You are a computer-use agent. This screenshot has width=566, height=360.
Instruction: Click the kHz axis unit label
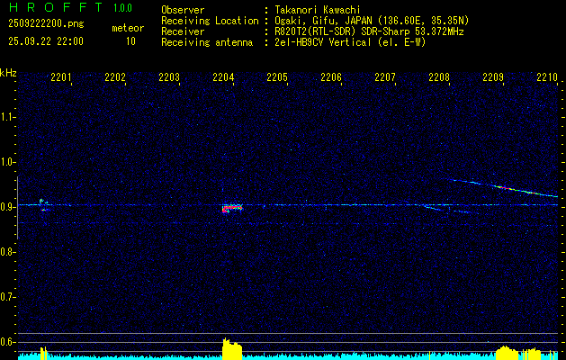tap(8, 73)
